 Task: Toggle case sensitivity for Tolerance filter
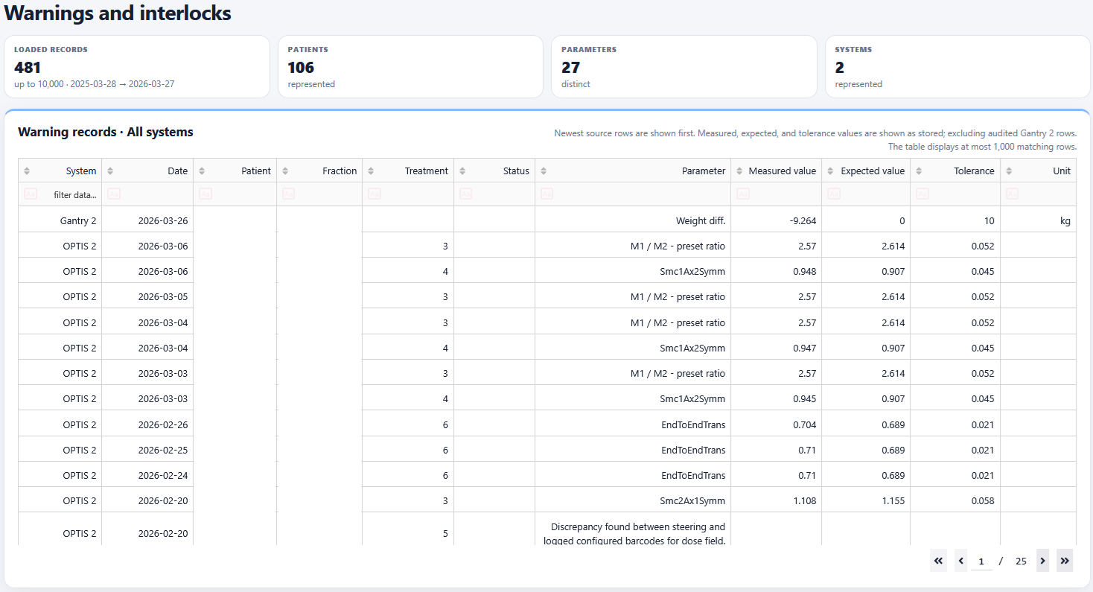(x=922, y=194)
